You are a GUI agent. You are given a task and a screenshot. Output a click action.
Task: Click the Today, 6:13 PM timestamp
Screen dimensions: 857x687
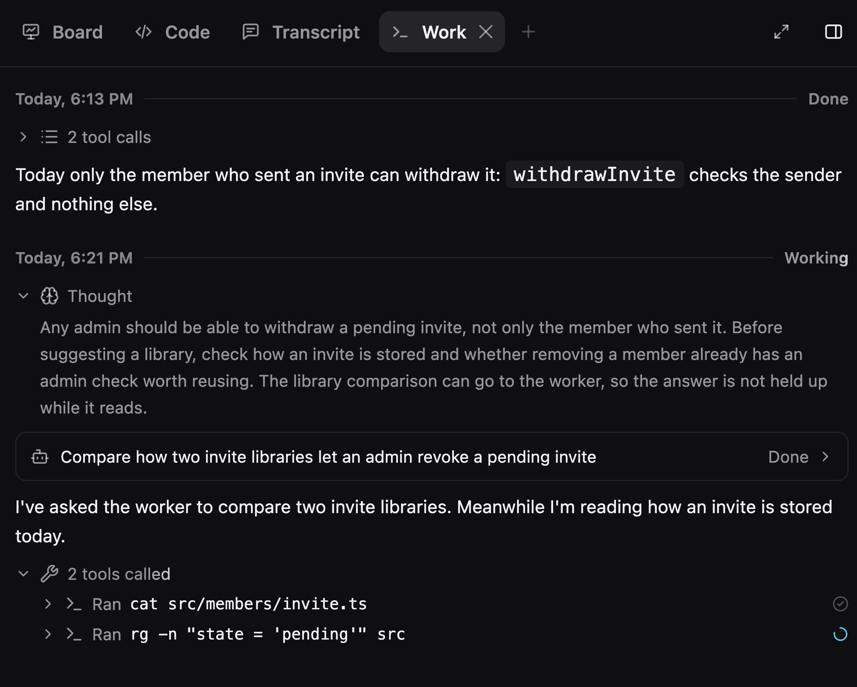[x=74, y=99]
